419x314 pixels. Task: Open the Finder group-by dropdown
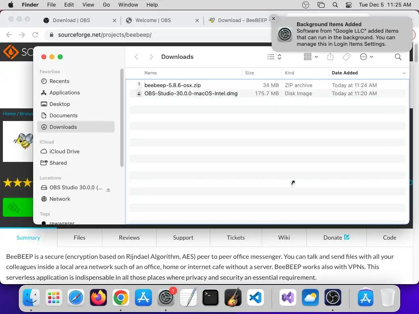311,56
